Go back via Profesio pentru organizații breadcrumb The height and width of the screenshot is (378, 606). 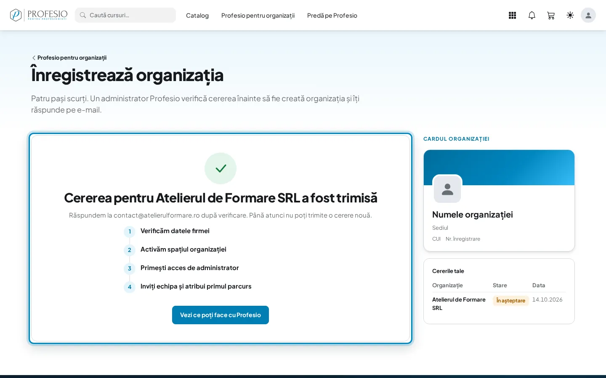tap(69, 58)
